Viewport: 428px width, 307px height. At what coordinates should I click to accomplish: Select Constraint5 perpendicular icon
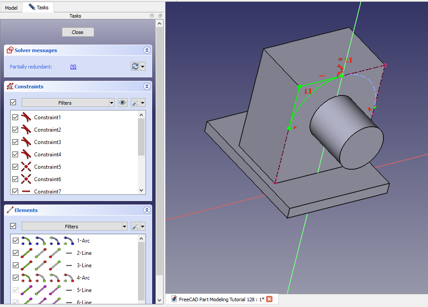click(27, 167)
